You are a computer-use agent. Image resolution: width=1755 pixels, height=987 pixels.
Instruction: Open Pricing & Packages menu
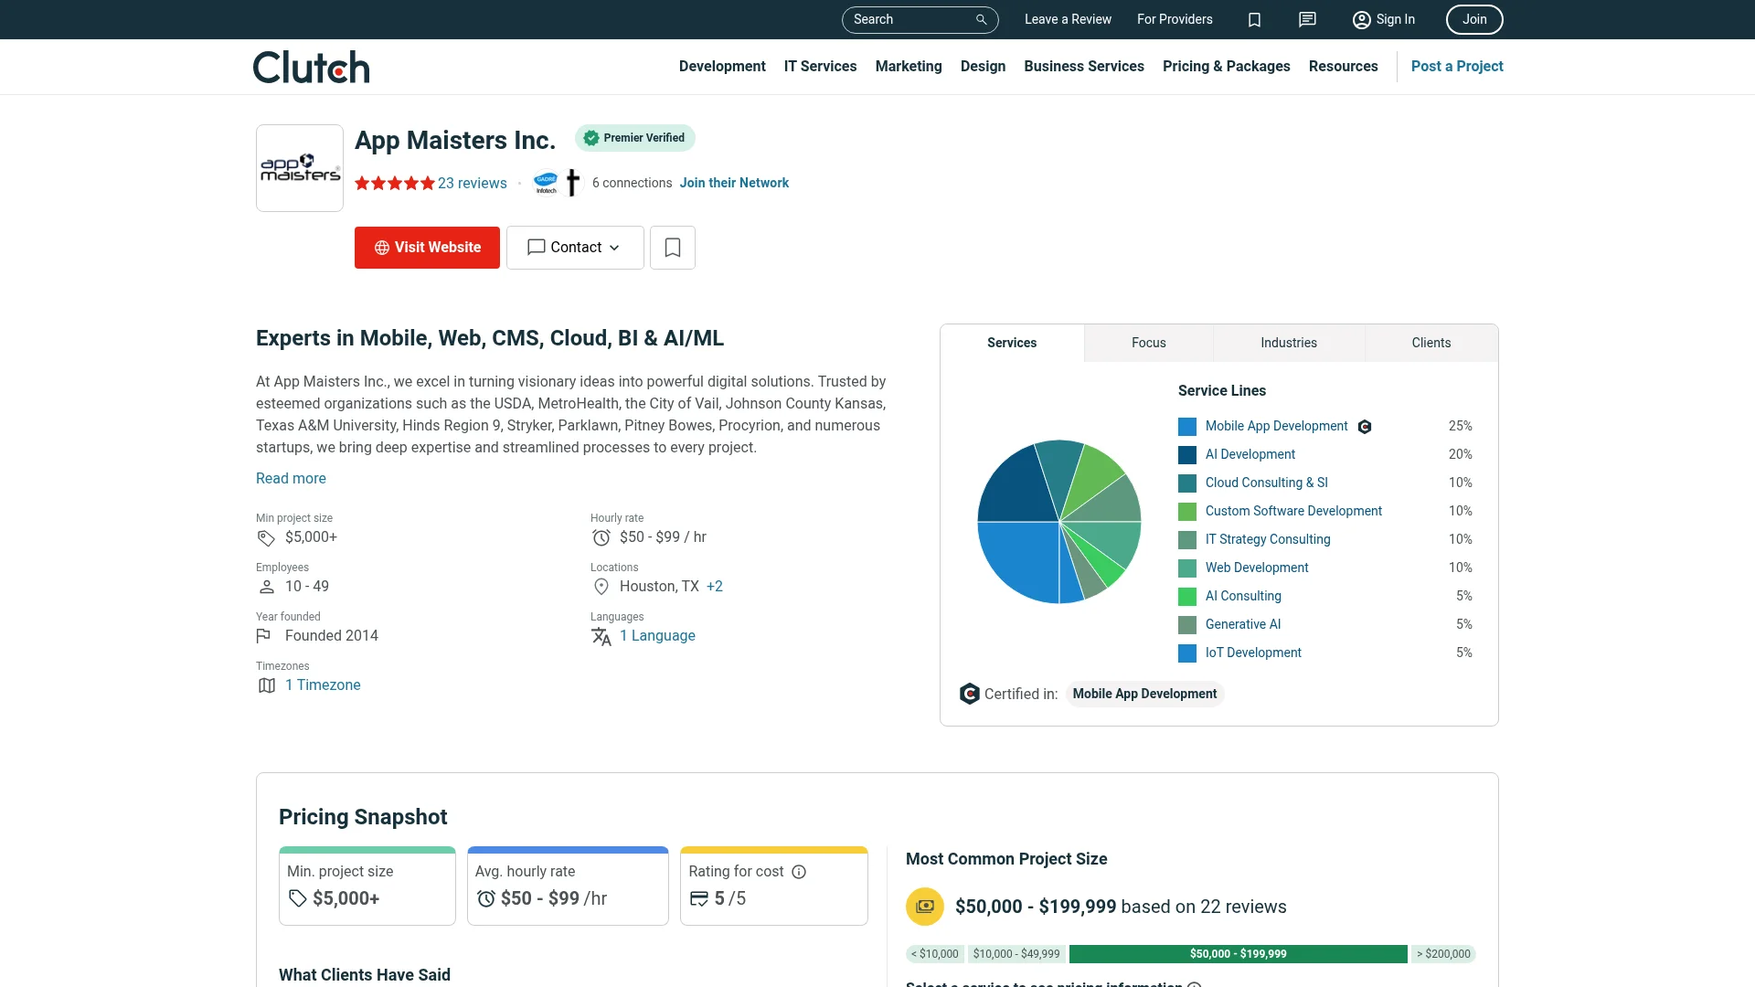pos(1227,67)
